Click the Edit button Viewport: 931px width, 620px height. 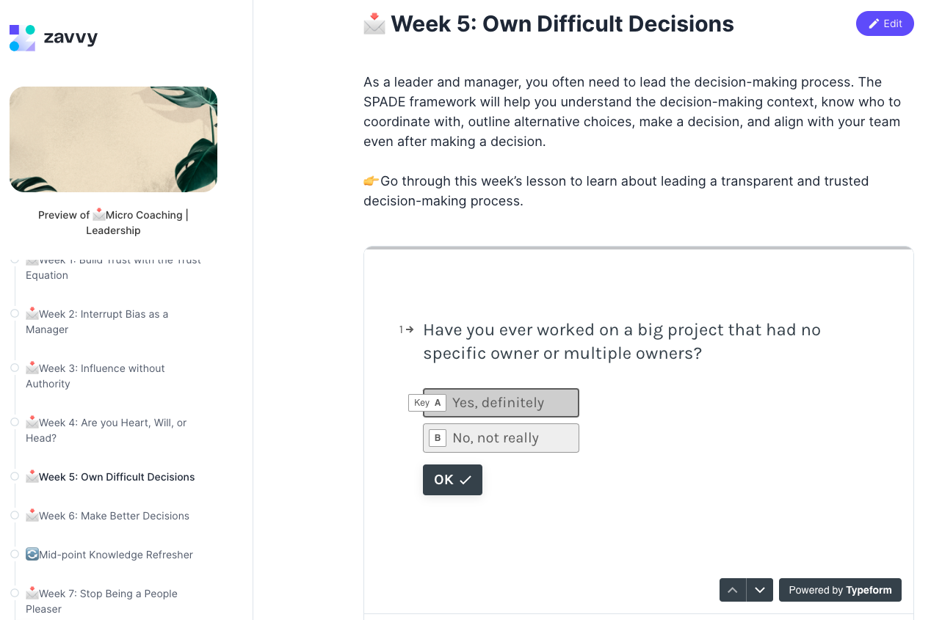click(885, 23)
